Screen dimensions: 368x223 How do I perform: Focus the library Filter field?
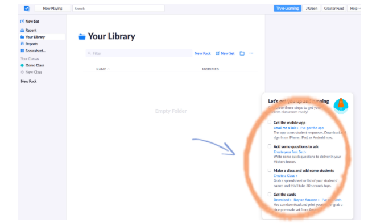pyautogui.click(x=139, y=53)
